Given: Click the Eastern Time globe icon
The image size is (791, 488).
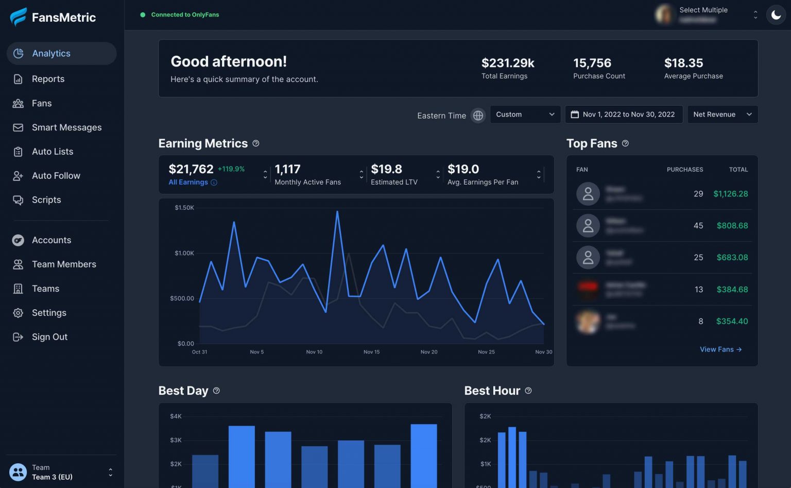Looking at the screenshot, I should pyautogui.click(x=478, y=115).
